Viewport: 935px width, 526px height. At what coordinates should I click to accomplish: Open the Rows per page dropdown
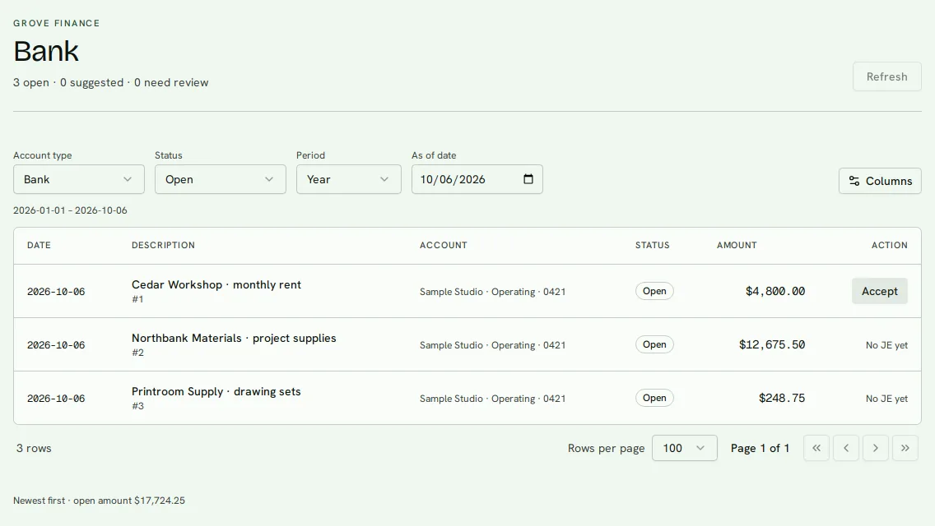pos(684,448)
